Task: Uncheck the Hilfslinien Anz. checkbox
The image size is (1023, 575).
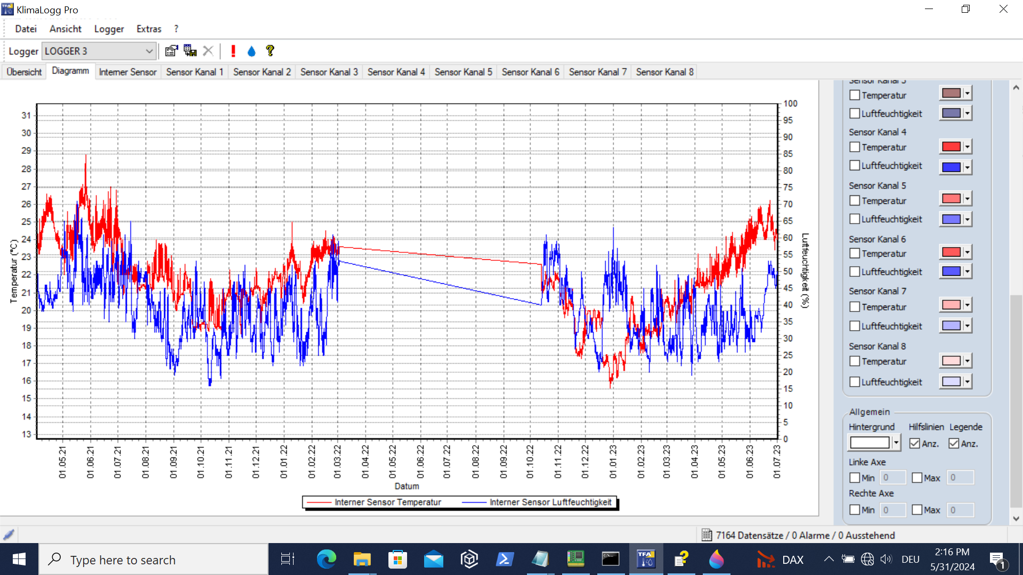Action: point(915,443)
